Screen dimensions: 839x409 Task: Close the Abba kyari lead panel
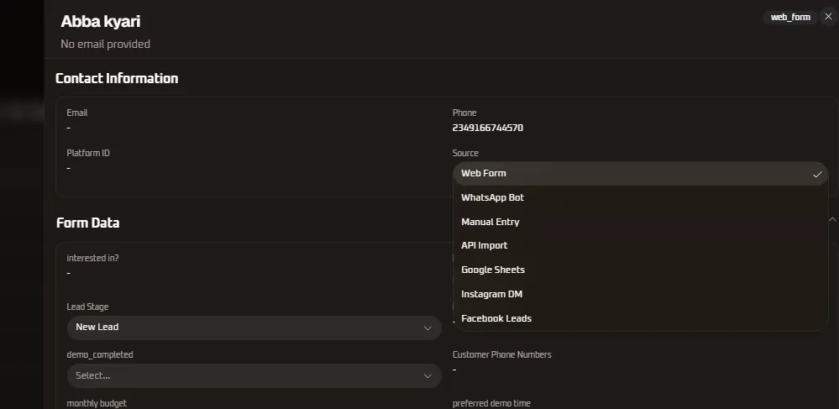828,17
